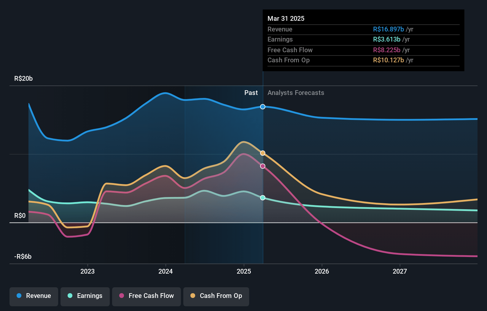Screen dimensions: 487x311
Task: Click the R$16.897b revenue value
Action: click(x=388, y=29)
